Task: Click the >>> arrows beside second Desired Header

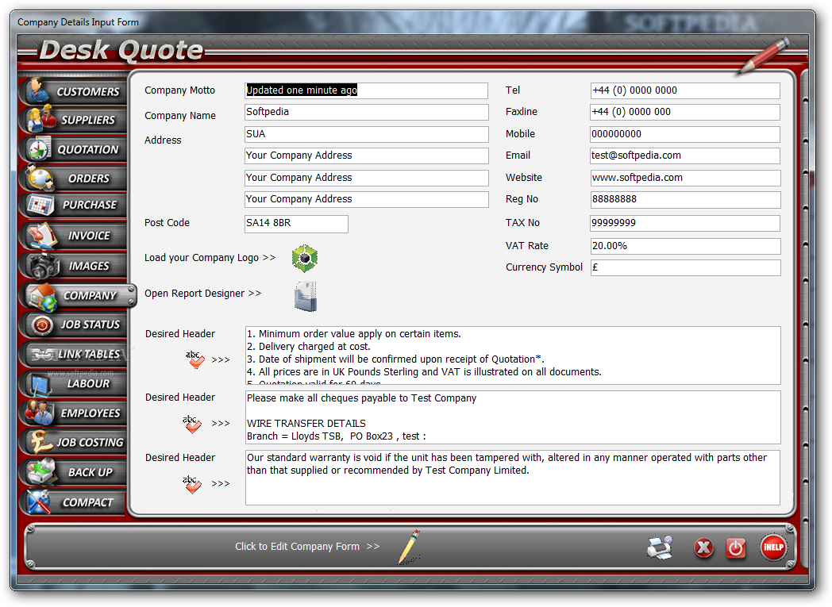Action: pyautogui.click(x=221, y=424)
